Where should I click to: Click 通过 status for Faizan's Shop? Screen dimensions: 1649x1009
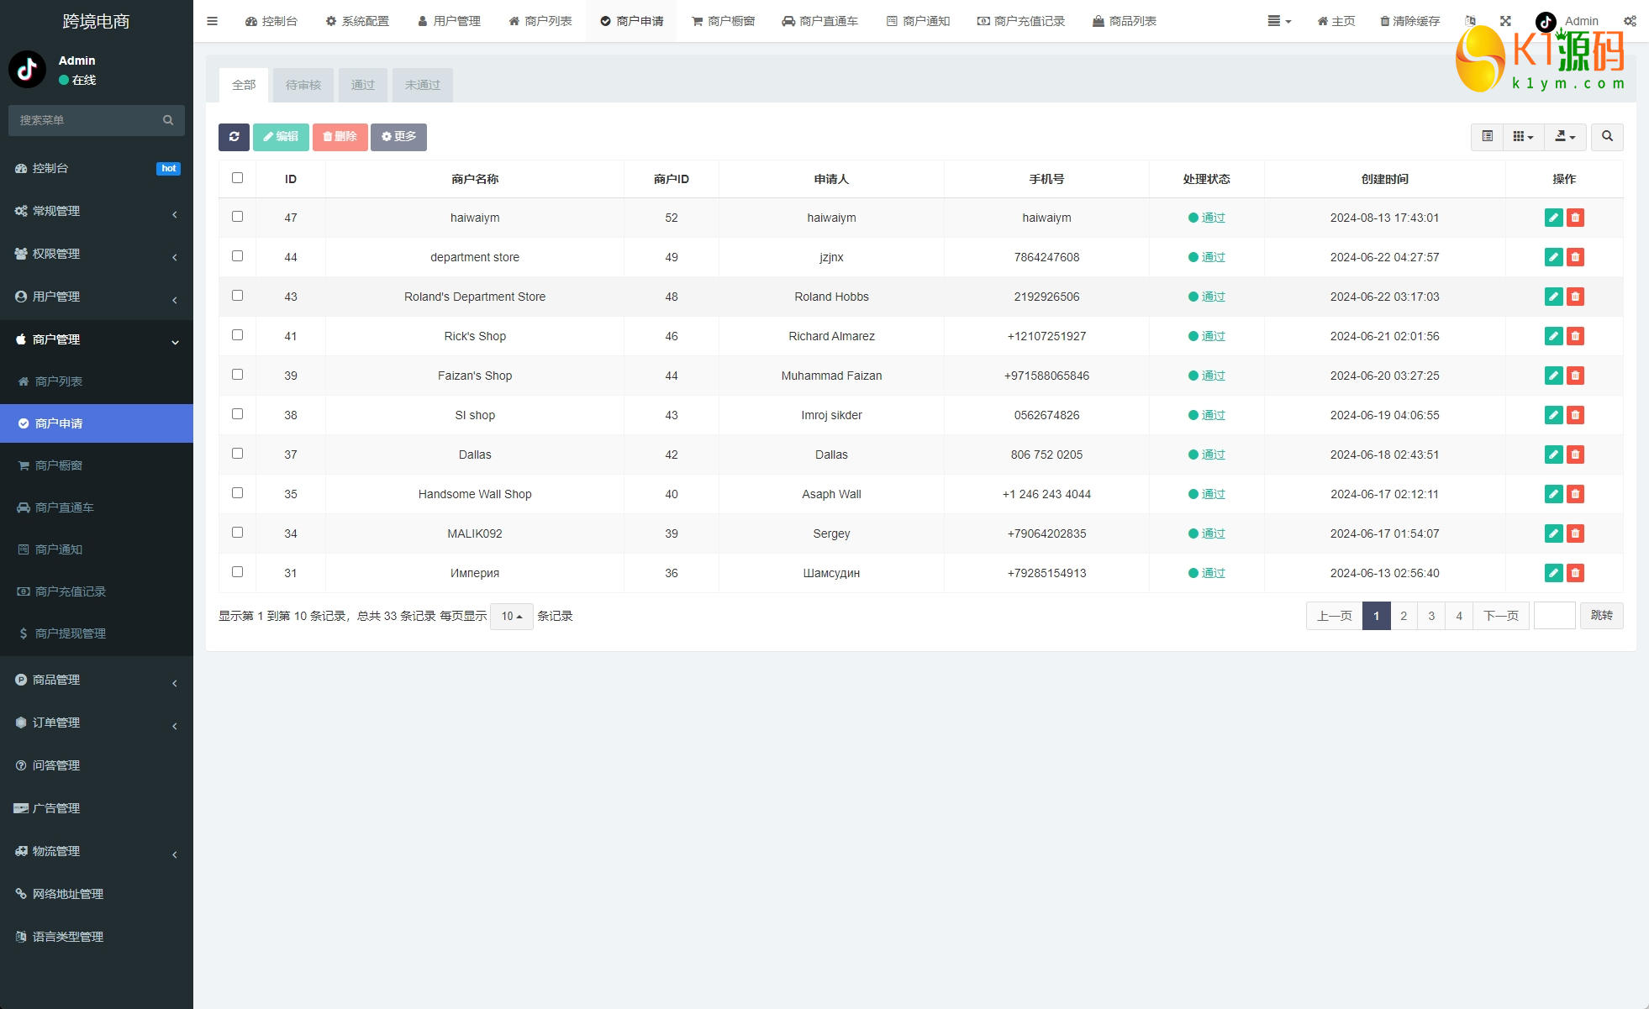click(x=1213, y=376)
